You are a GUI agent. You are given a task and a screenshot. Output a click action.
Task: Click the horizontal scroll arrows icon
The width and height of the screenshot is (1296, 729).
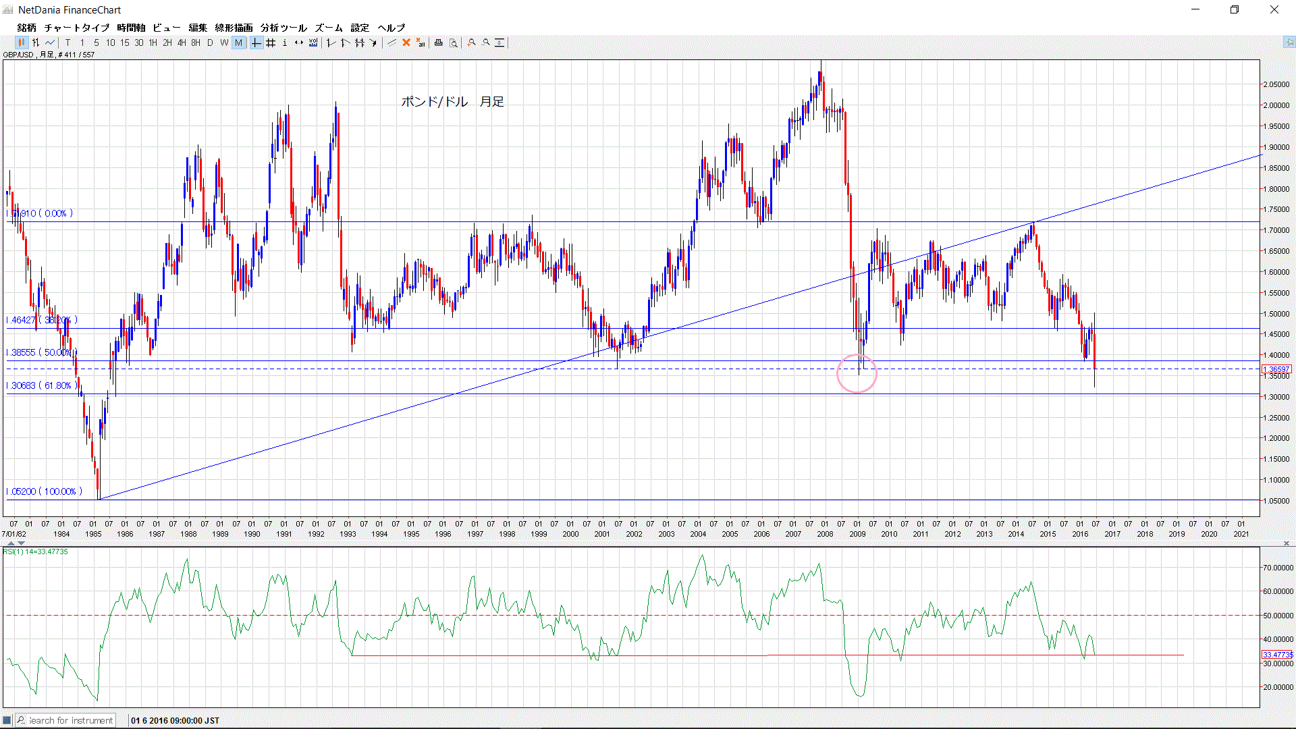[x=299, y=43]
